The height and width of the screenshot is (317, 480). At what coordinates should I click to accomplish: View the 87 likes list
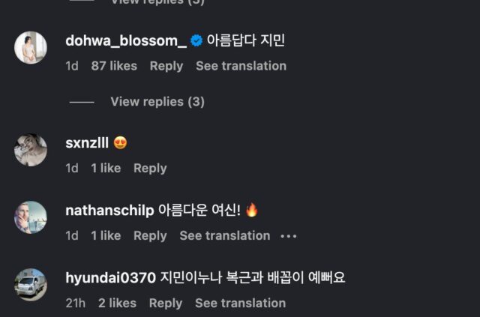(114, 66)
